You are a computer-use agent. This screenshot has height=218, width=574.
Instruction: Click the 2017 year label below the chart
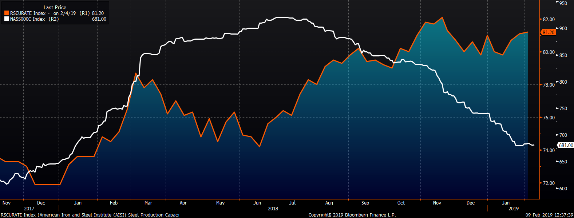pos(29,209)
